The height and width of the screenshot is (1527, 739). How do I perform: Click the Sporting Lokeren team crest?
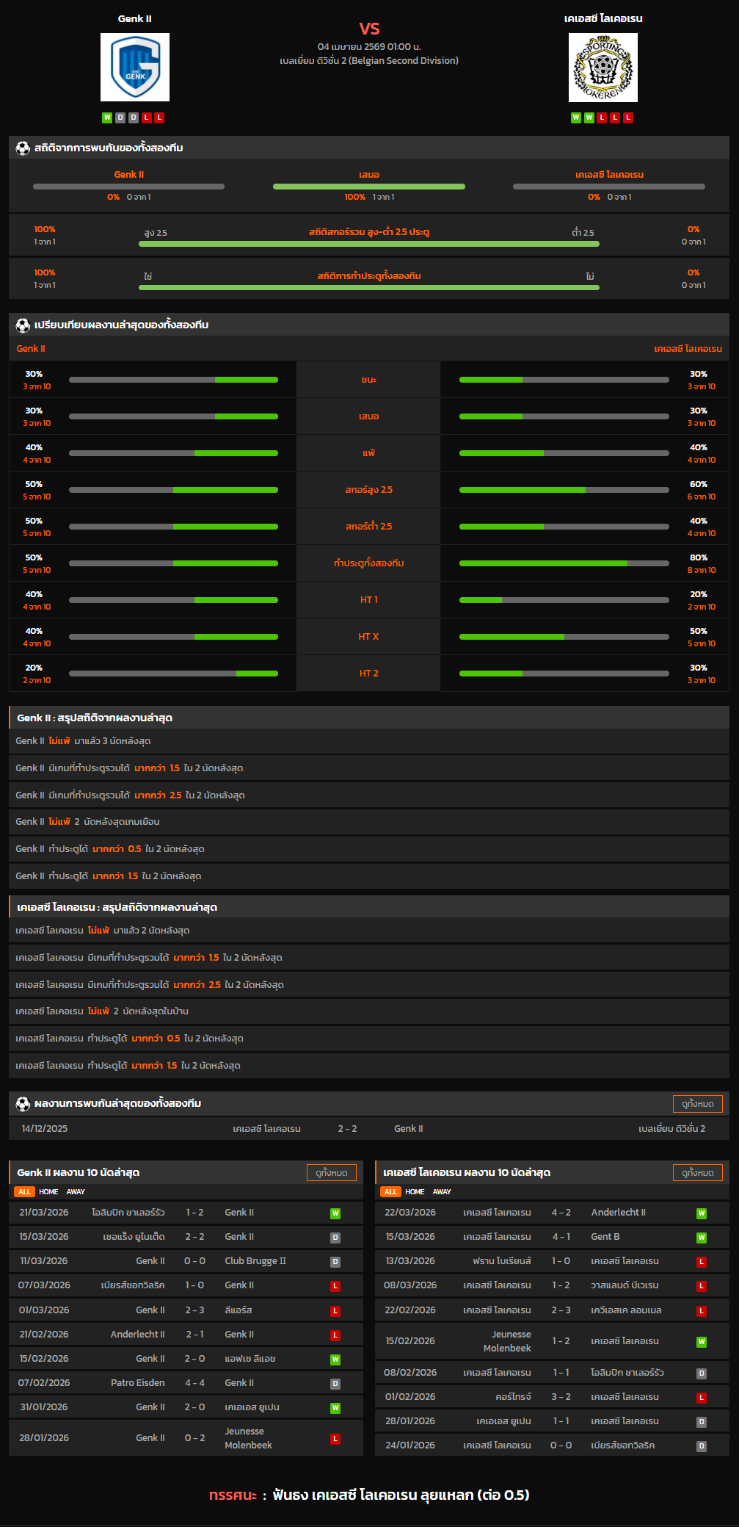coord(603,68)
